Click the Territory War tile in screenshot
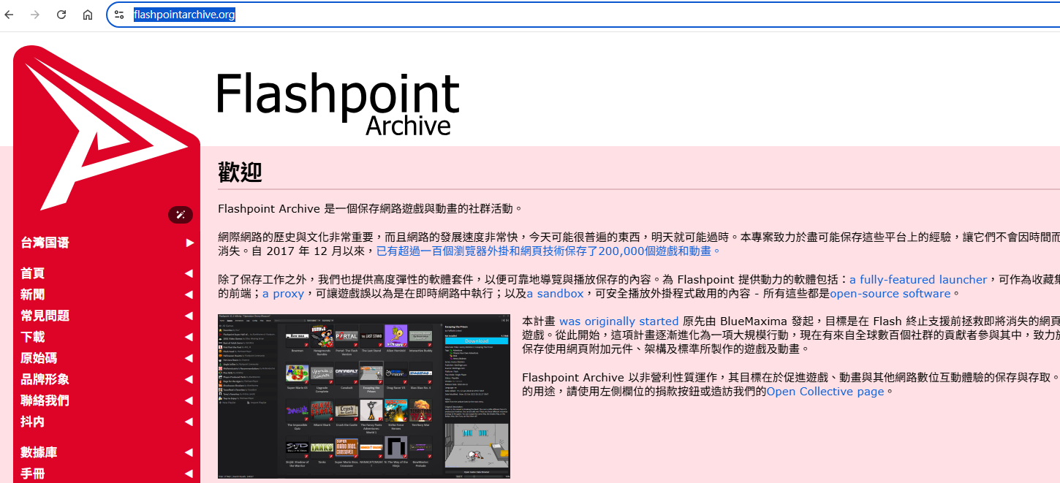Screen dimensions: 1060x483 [x=420, y=411]
